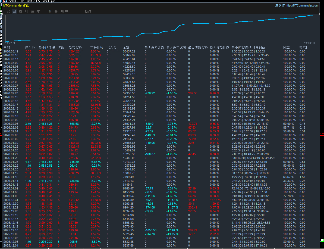The height and width of the screenshot is (249, 324).
Task: Open the 币 currency tab
Action: point(44,11)
